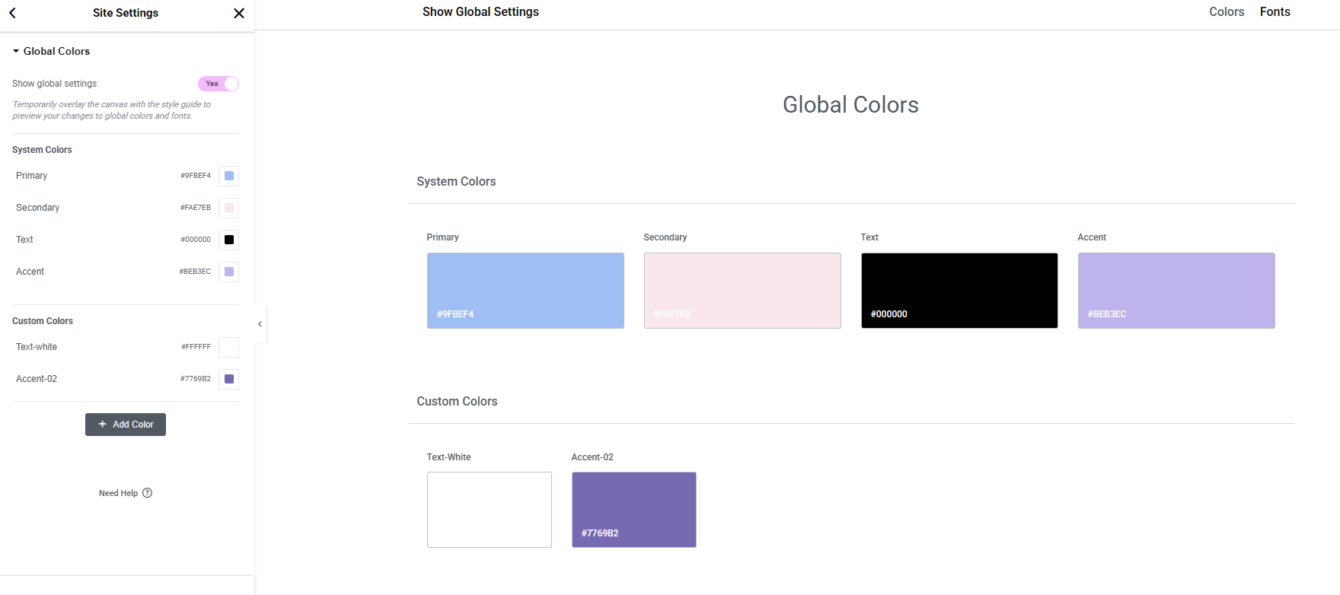Collapse the Global Colors section
This screenshot has width=1340, height=595.
16,51
